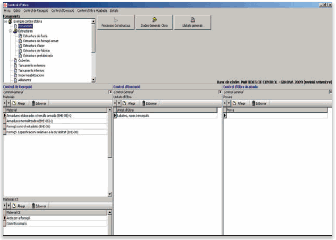Select Ciments comuns row in Materials CE

pyautogui.click(x=17, y=223)
